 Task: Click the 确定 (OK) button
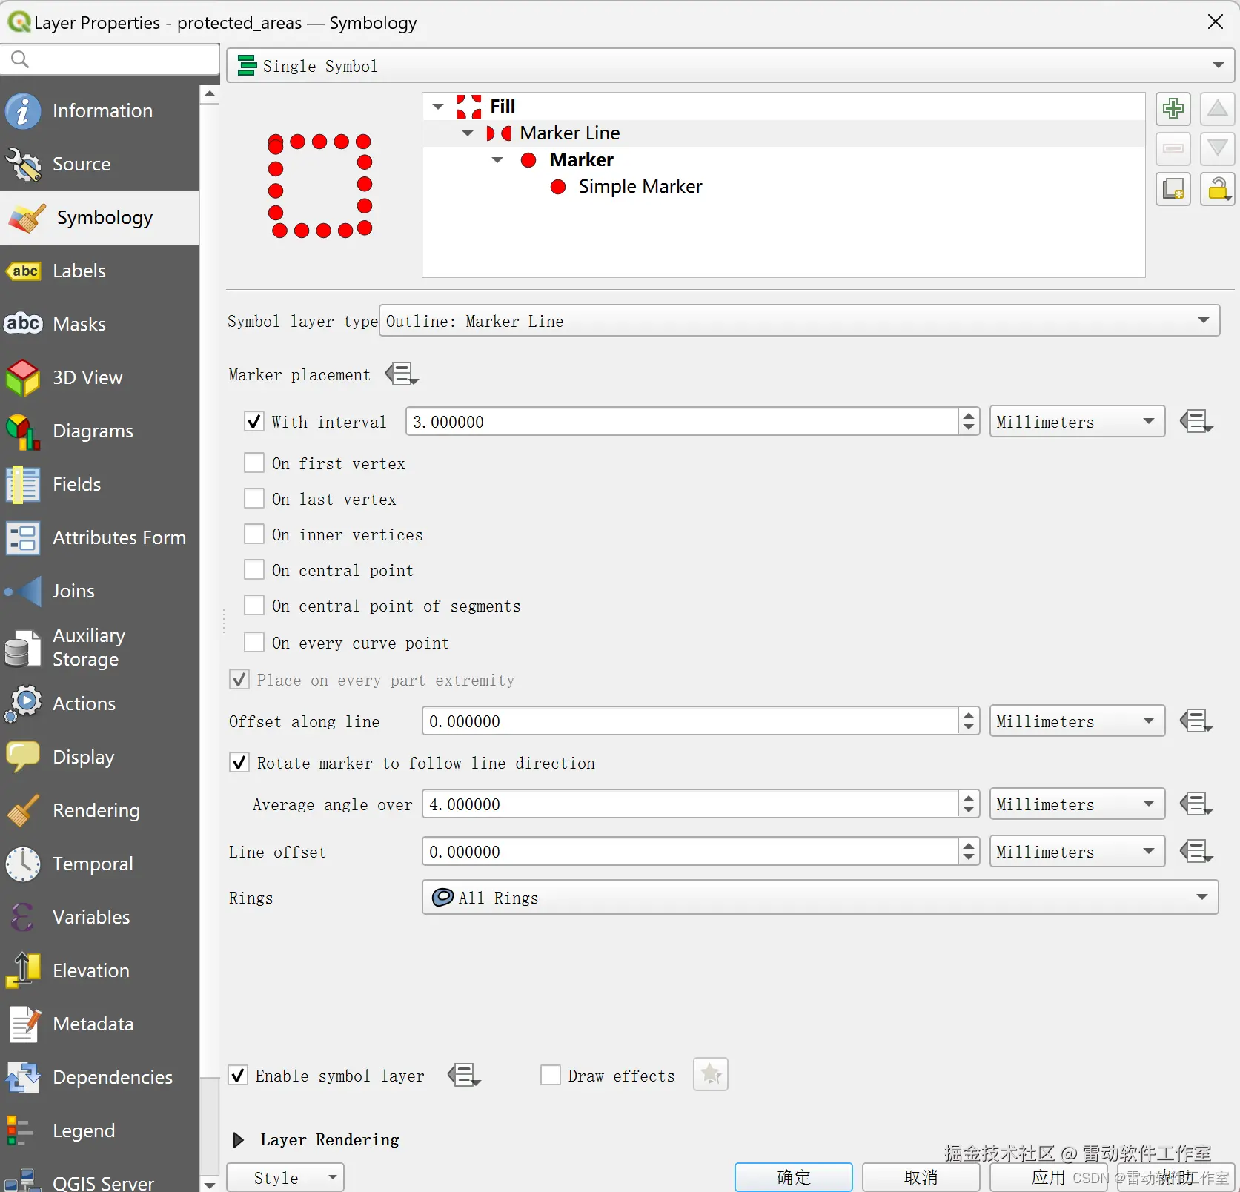(793, 1178)
